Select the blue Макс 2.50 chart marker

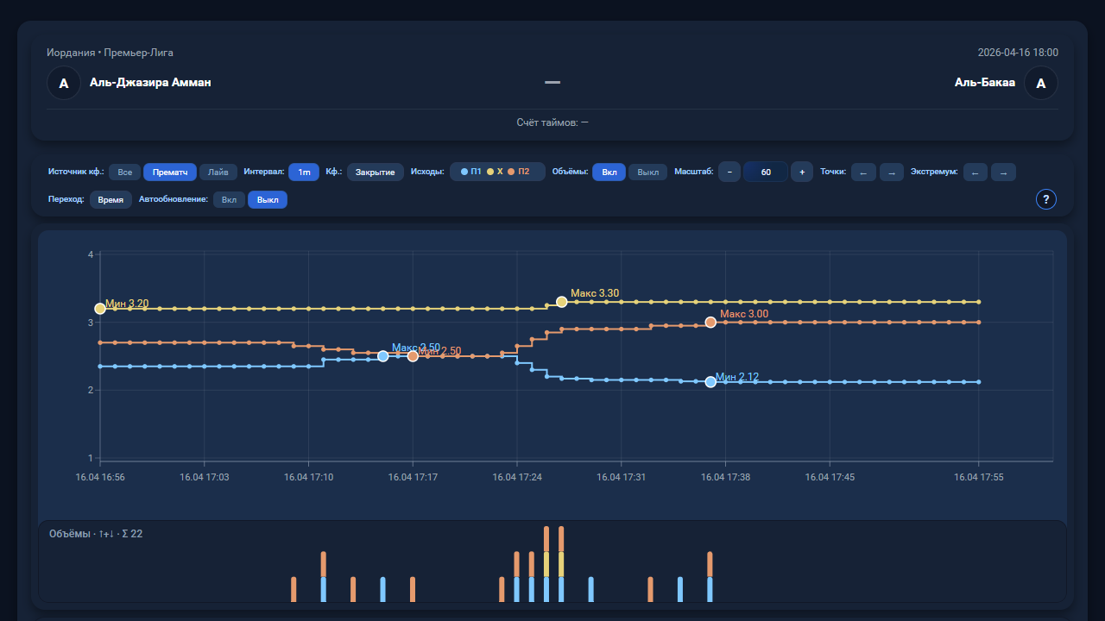coord(383,356)
